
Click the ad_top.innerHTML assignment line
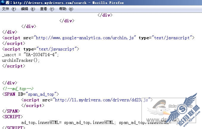[x=100, y=122]
